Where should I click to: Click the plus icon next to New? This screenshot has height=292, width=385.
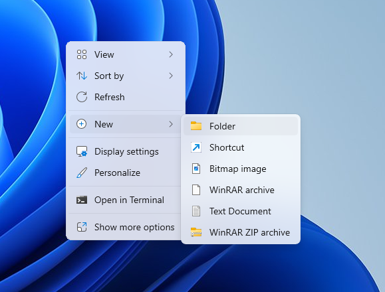tap(81, 124)
